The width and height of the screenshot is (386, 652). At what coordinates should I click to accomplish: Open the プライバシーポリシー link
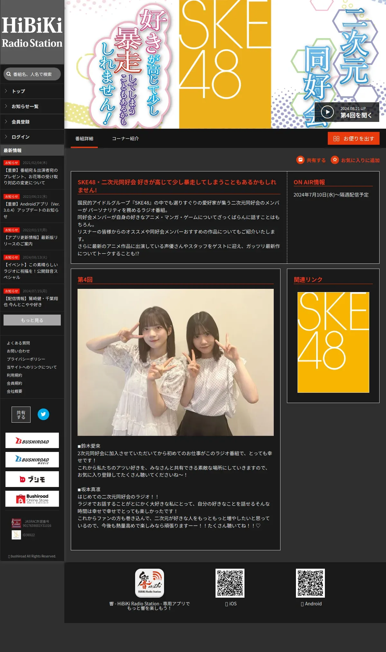pos(26,359)
